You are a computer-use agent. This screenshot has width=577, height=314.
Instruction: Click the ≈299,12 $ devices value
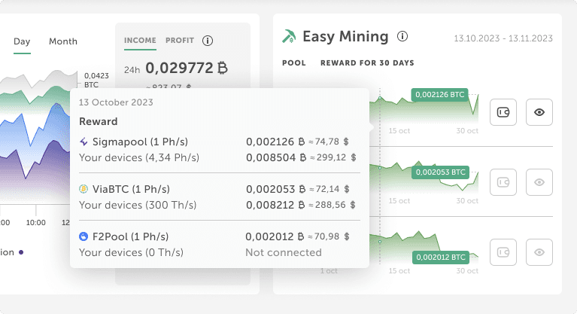[333, 157]
